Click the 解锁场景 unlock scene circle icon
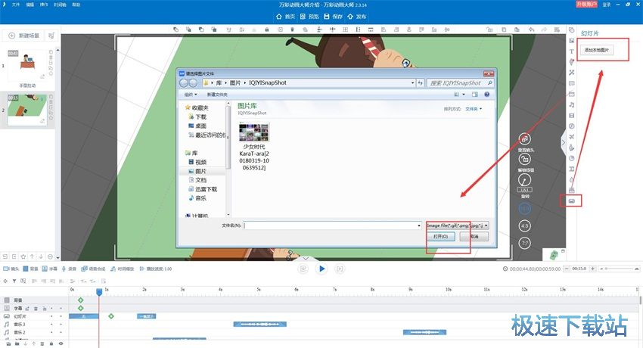This screenshot has width=643, height=348. click(x=525, y=159)
